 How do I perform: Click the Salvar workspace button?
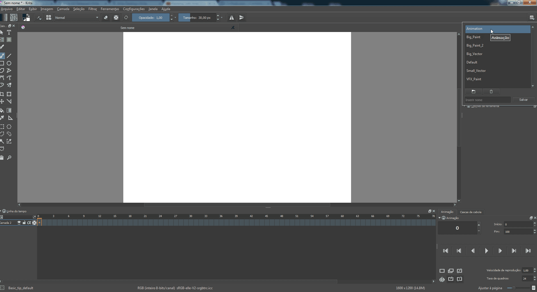[x=524, y=100]
